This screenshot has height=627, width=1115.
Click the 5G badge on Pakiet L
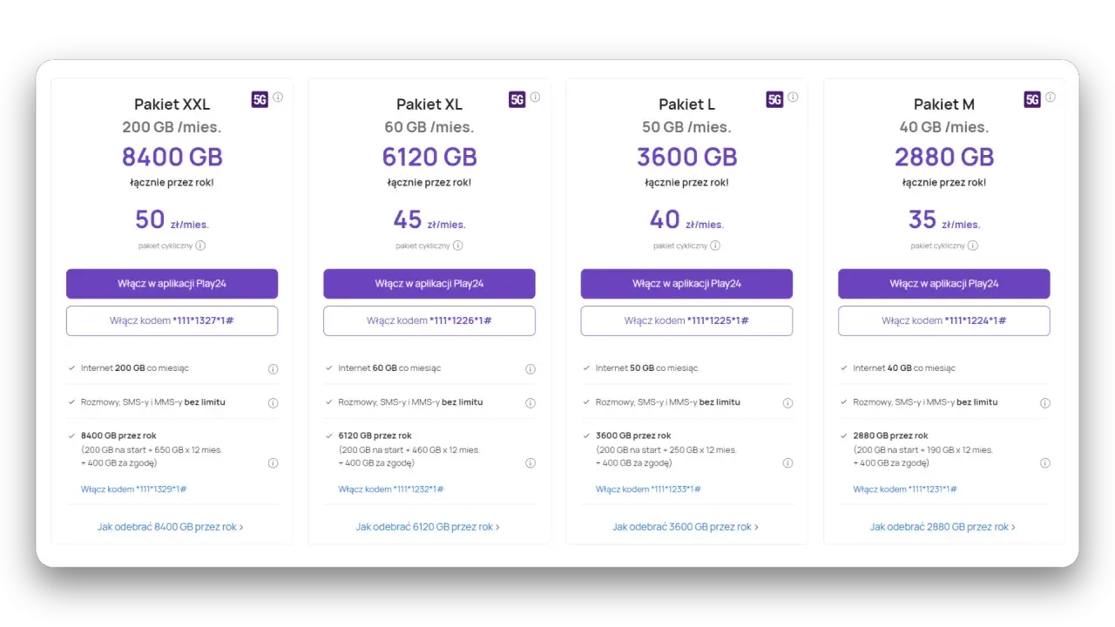[x=774, y=99]
